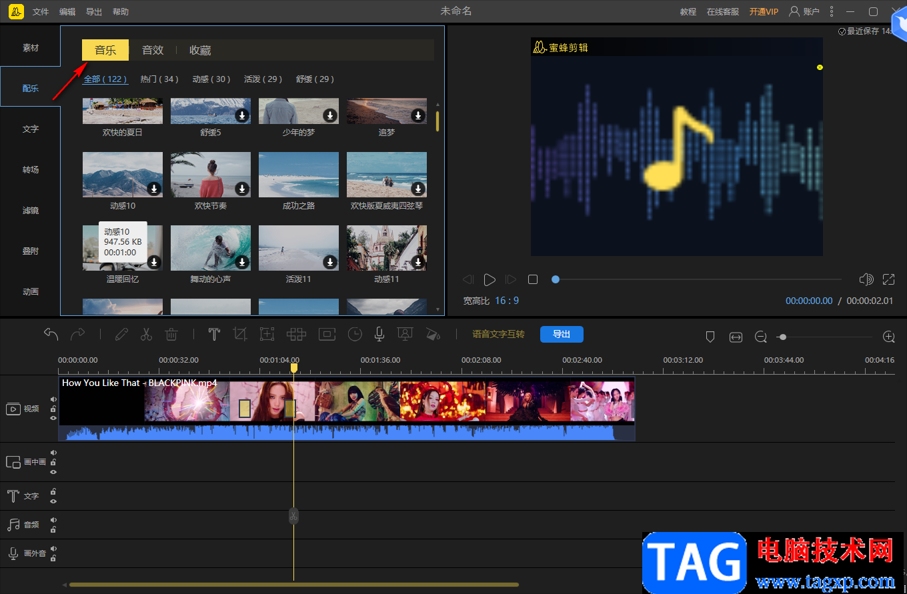The image size is (907, 594).
Task: Filter music by 活泼 (29)
Action: [263, 79]
